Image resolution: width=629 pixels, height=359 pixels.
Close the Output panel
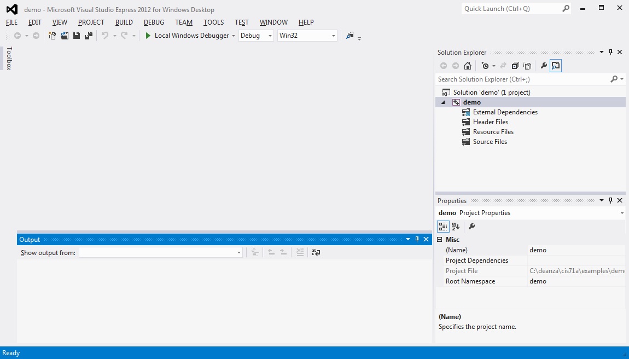click(x=426, y=239)
